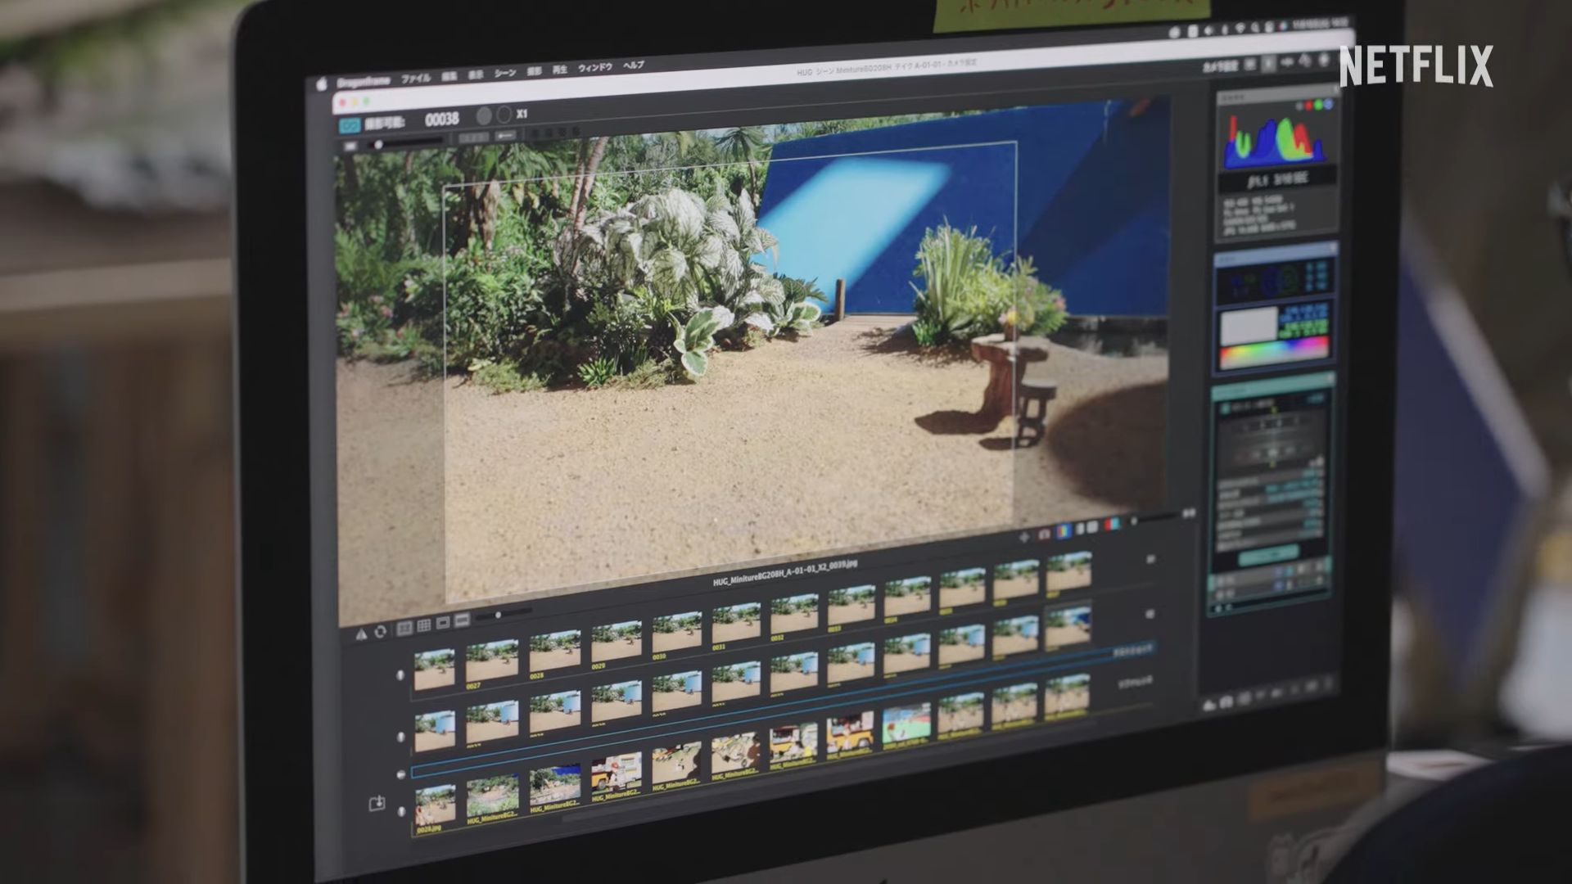1572x884 pixels.
Task: Adjust the opacity slider under frame counter
Action: 405,143
